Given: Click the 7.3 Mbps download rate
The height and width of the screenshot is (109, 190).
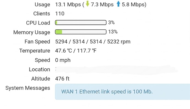Looking at the screenshot, I should coord(102,5).
